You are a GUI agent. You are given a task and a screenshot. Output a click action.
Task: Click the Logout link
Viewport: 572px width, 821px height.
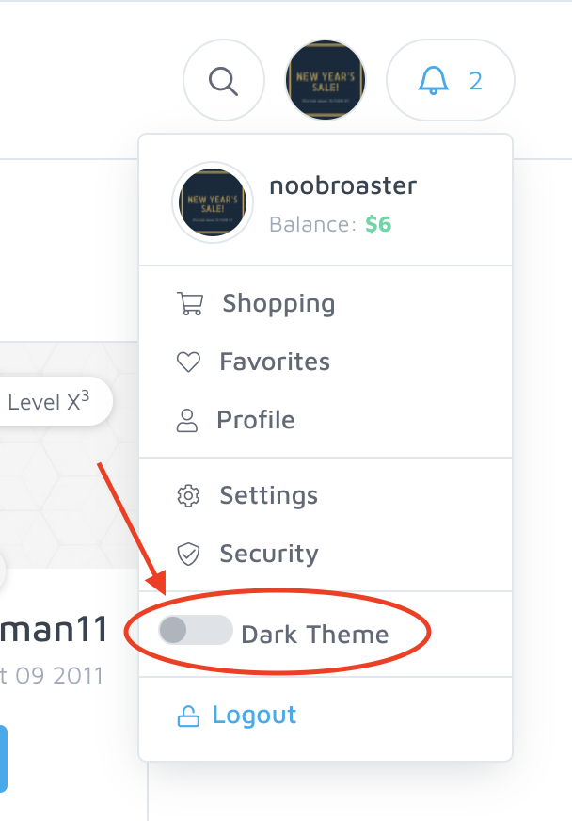(x=254, y=716)
